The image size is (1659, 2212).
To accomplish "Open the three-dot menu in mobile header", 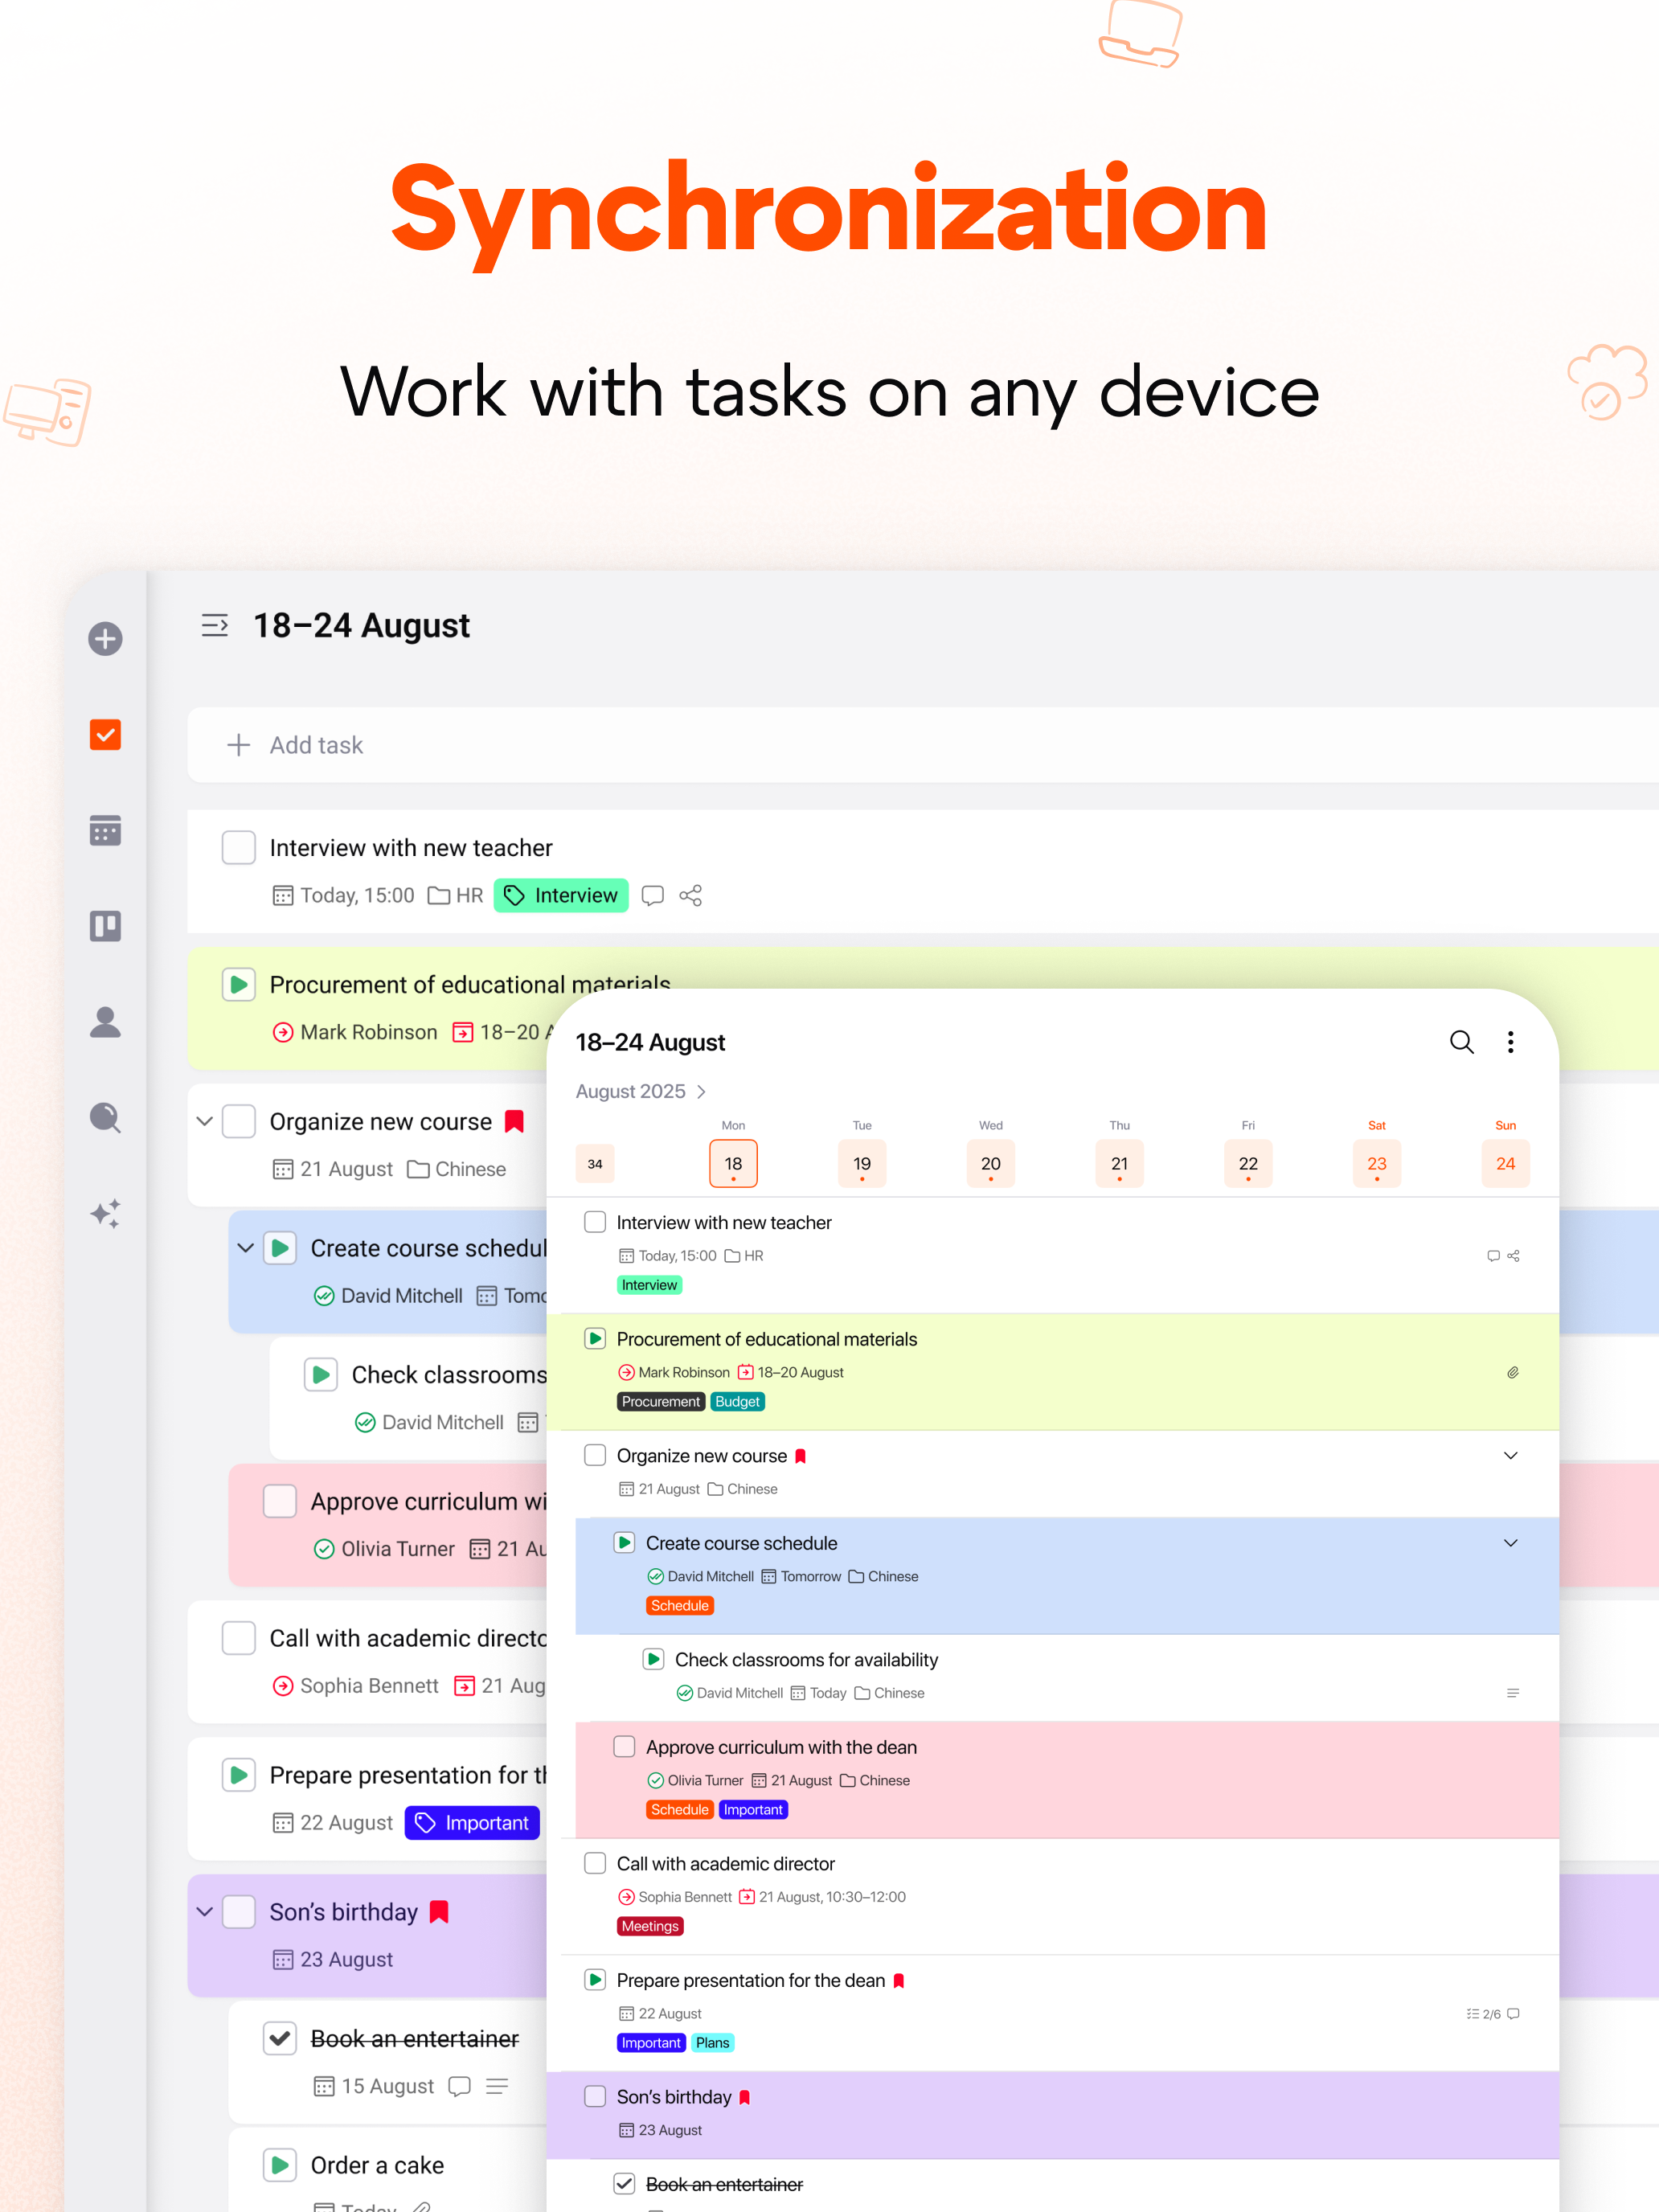I will [1510, 1042].
